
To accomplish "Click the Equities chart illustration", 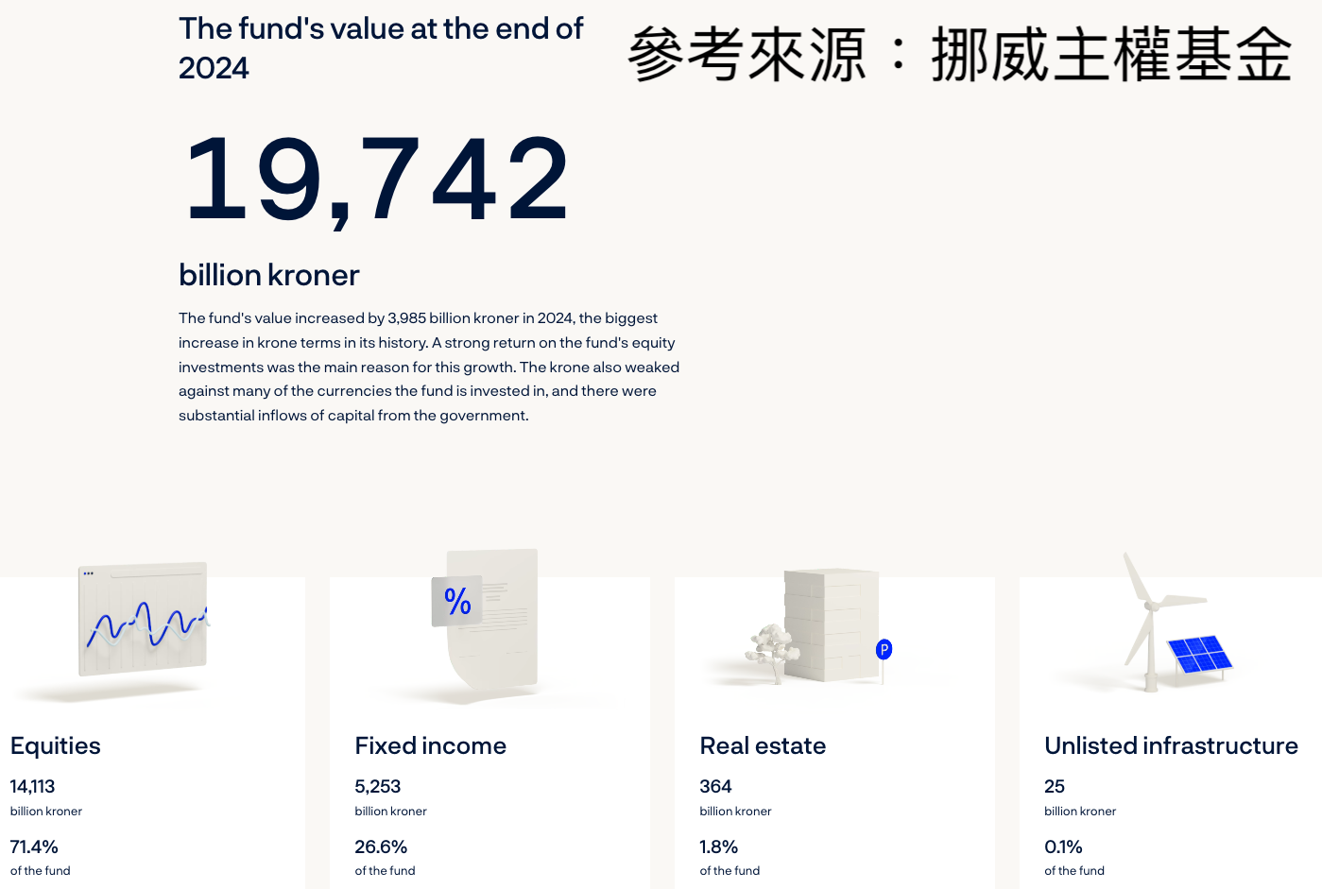I will [144, 618].
